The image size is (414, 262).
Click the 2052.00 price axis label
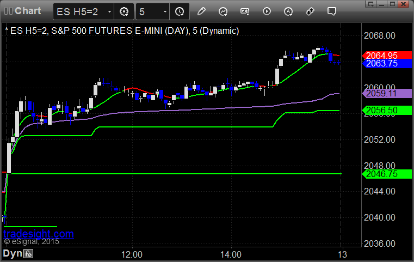379,139
